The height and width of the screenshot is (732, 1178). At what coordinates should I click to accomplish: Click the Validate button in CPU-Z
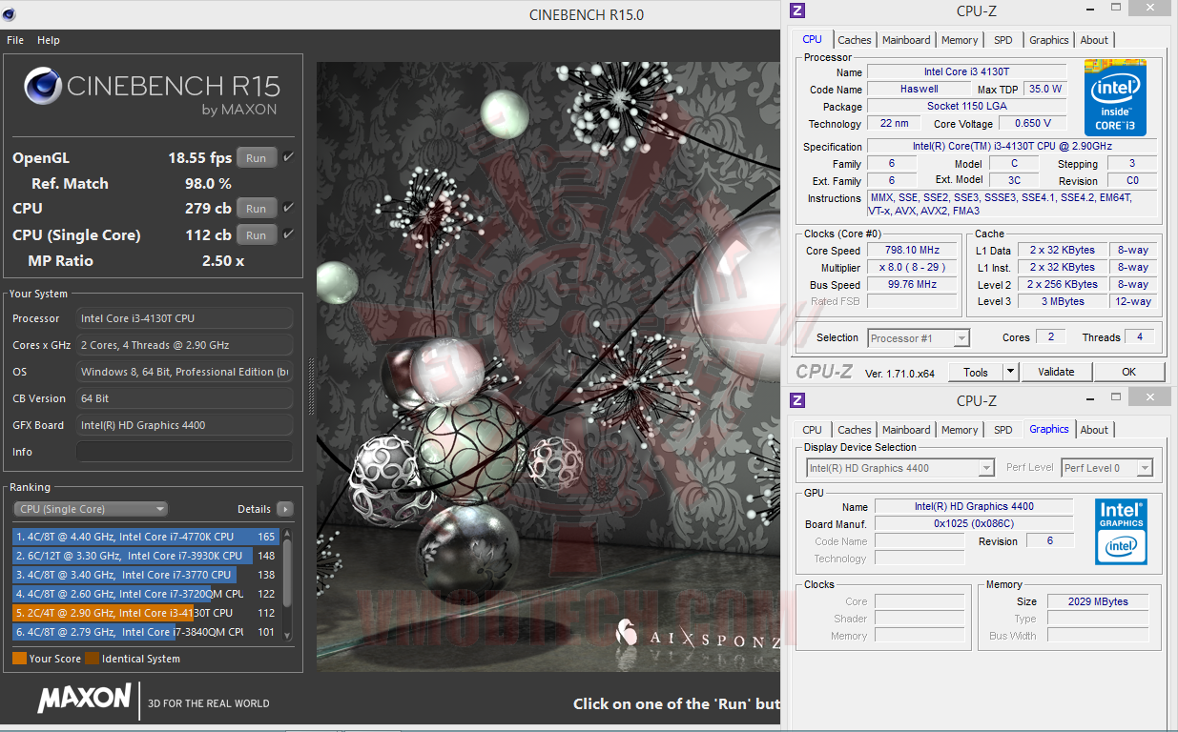[1056, 372]
